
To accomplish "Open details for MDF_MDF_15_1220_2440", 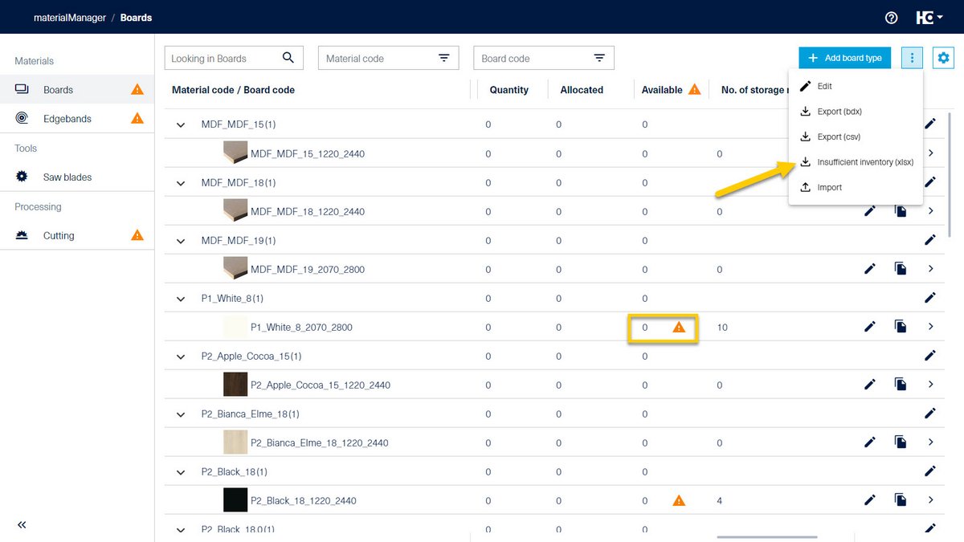I will click(930, 153).
